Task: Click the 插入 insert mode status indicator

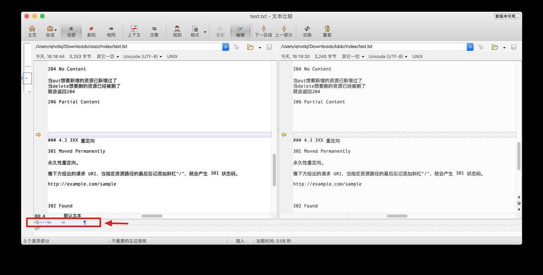Action: [240, 241]
